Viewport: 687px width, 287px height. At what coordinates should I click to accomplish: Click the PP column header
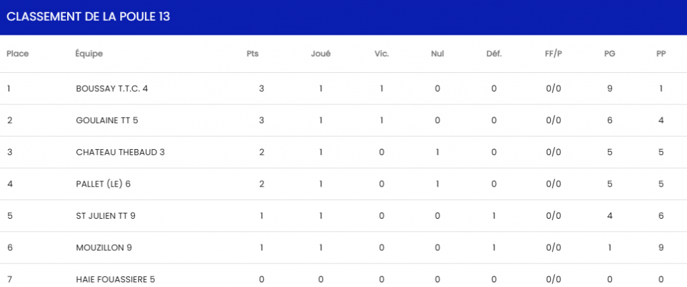[x=661, y=54]
